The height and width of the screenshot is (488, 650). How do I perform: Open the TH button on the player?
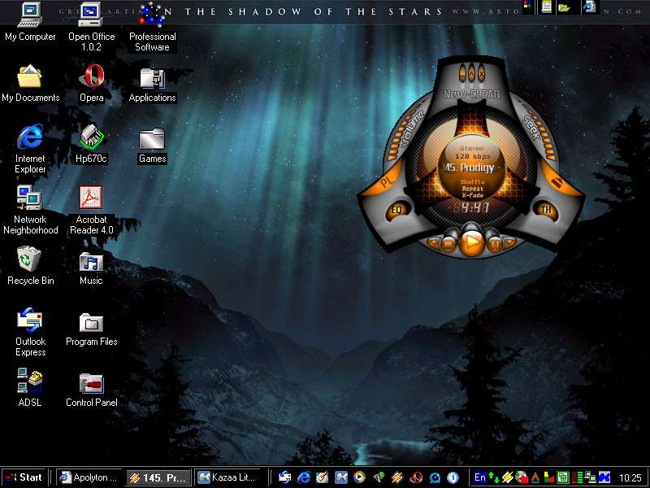point(546,210)
